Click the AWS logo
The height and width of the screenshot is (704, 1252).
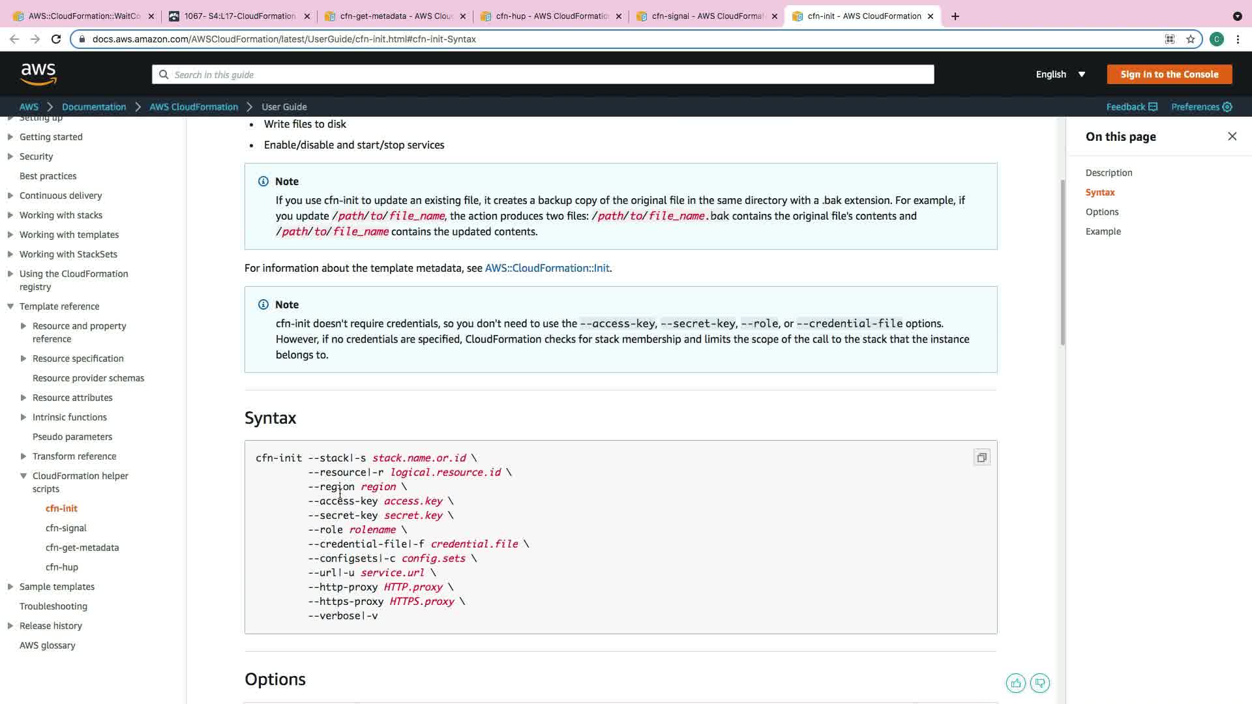pos(38,74)
